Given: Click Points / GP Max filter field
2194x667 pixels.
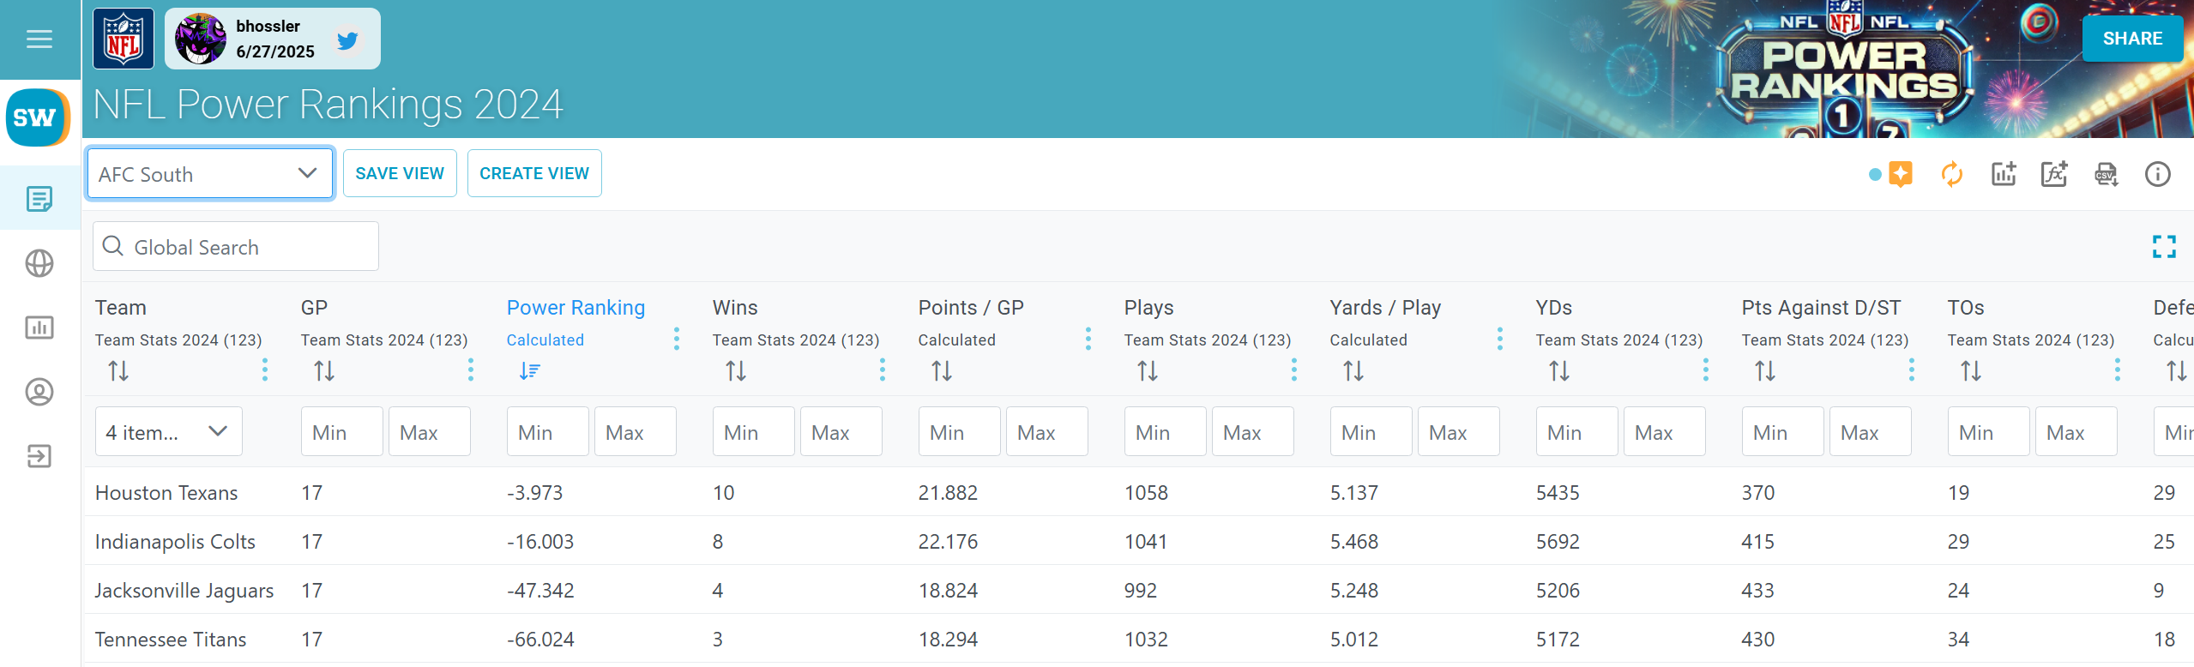Looking at the screenshot, I should pos(1047,431).
